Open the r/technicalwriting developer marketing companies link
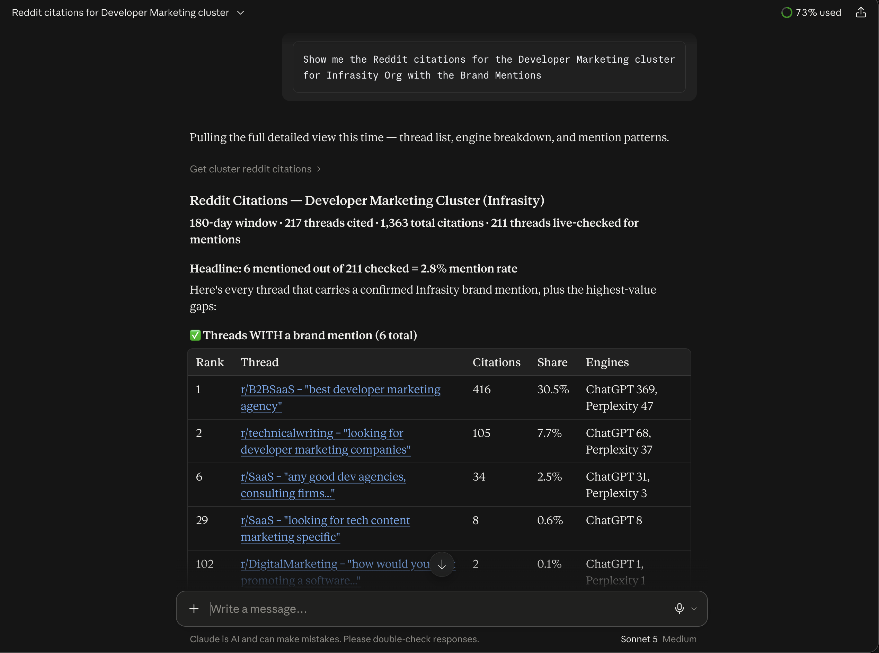The image size is (879, 653). pos(326,441)
